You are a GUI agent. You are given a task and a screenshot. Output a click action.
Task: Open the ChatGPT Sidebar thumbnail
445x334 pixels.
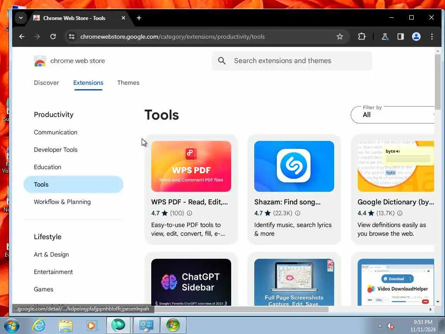click(191, 282)
